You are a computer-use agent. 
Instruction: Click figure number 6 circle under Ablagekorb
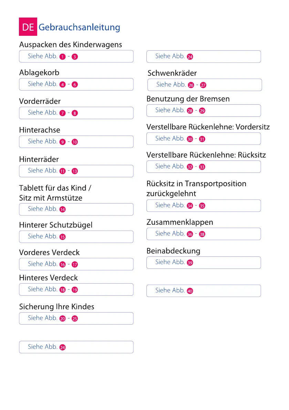pos(75,85)
